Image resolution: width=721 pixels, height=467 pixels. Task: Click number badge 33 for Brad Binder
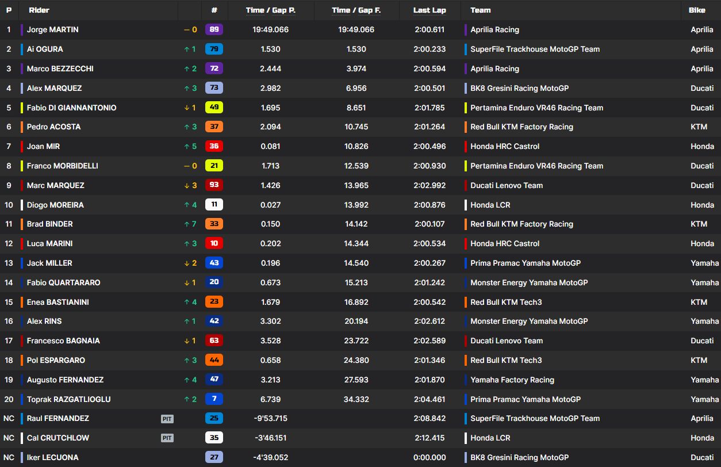click(214, 224)
